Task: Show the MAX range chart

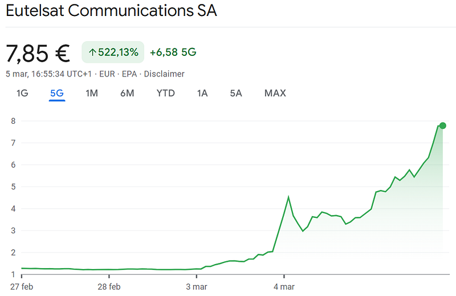Action: tap(275, 93)
